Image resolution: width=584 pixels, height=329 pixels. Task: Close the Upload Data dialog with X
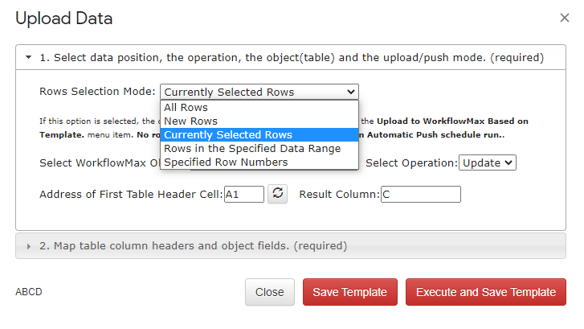564,18
